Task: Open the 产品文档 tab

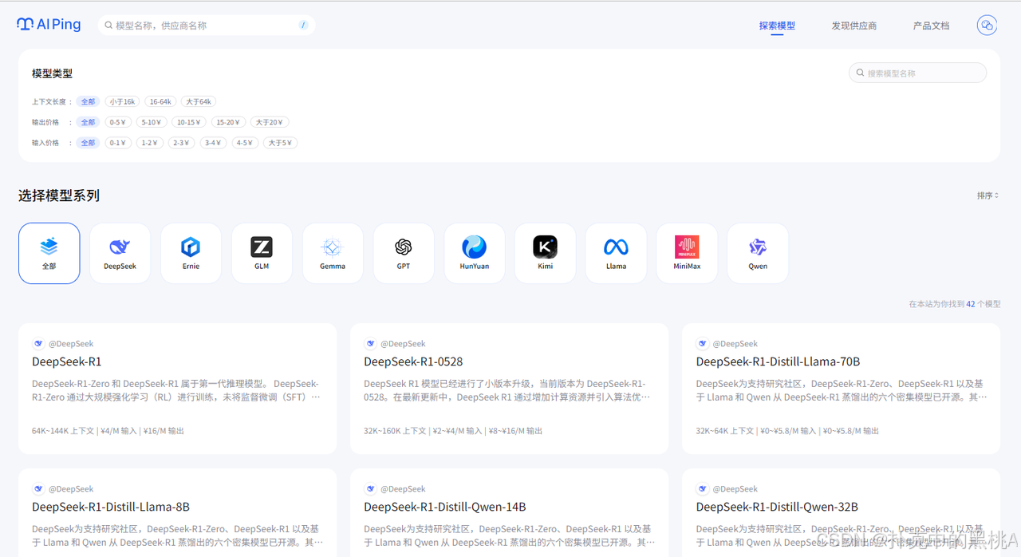Action: pyautogui.click(x=931, y=26)
